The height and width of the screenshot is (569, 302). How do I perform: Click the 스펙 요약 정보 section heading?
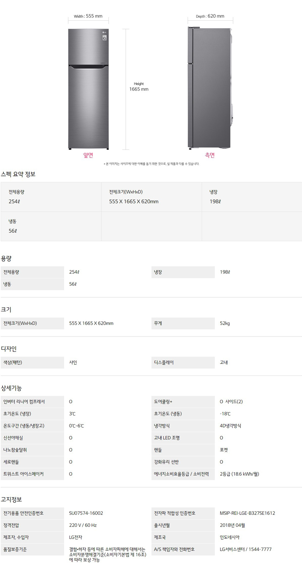pyautogui.click(x=18, y=174)
